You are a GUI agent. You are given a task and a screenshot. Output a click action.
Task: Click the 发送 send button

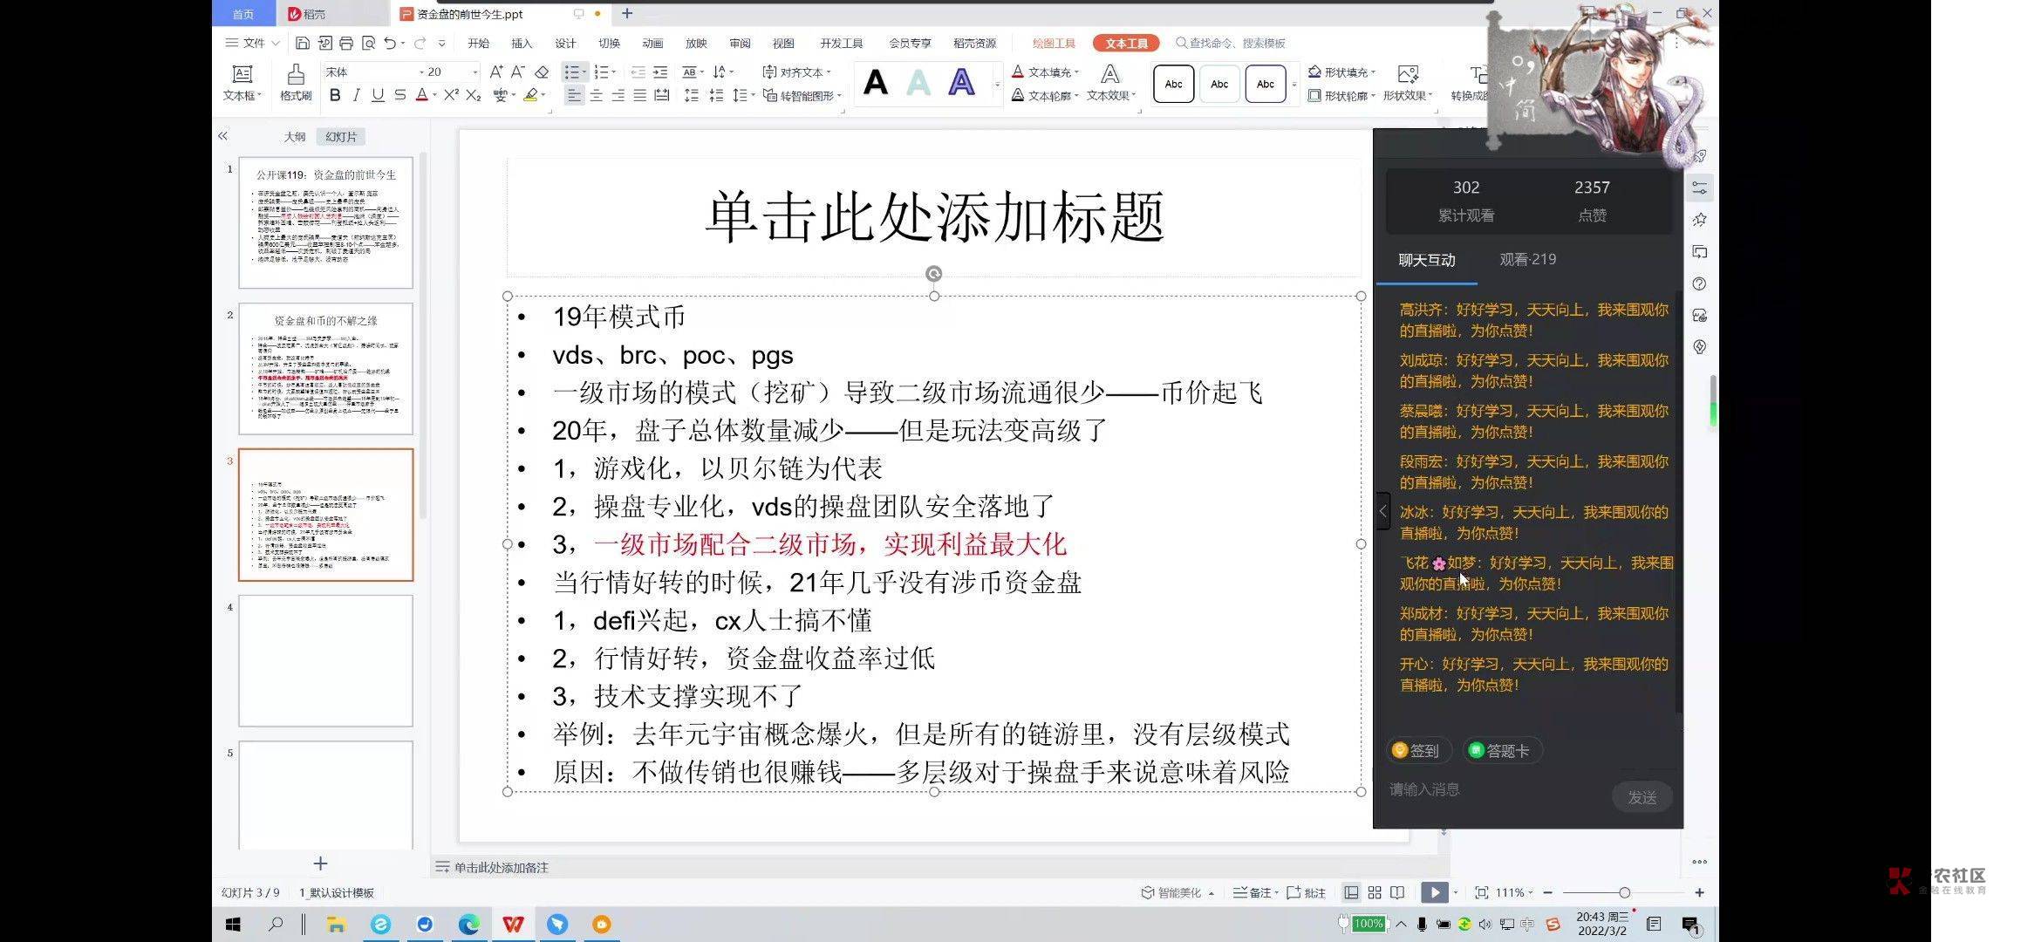coord(1642,797)
